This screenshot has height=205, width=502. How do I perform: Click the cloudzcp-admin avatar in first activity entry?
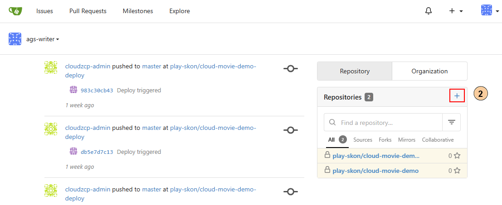click(51, 67)
